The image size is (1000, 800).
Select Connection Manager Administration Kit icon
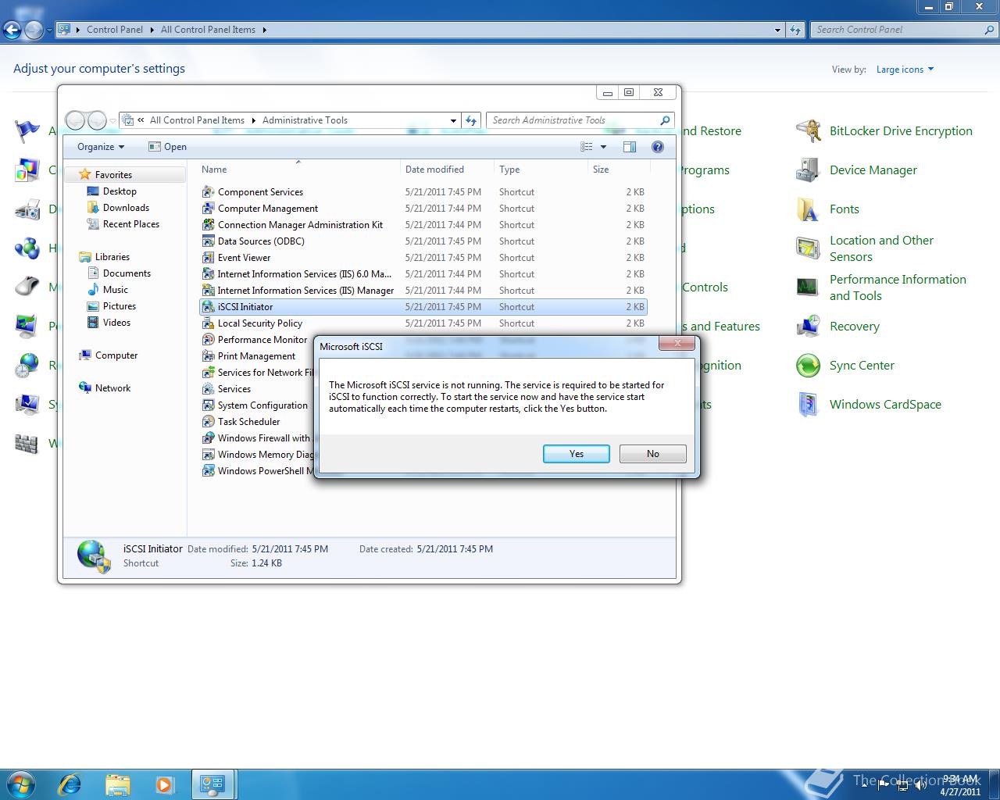point(208,225)
